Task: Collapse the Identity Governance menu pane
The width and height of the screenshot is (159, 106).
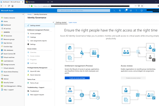Action: click(53, 22)
